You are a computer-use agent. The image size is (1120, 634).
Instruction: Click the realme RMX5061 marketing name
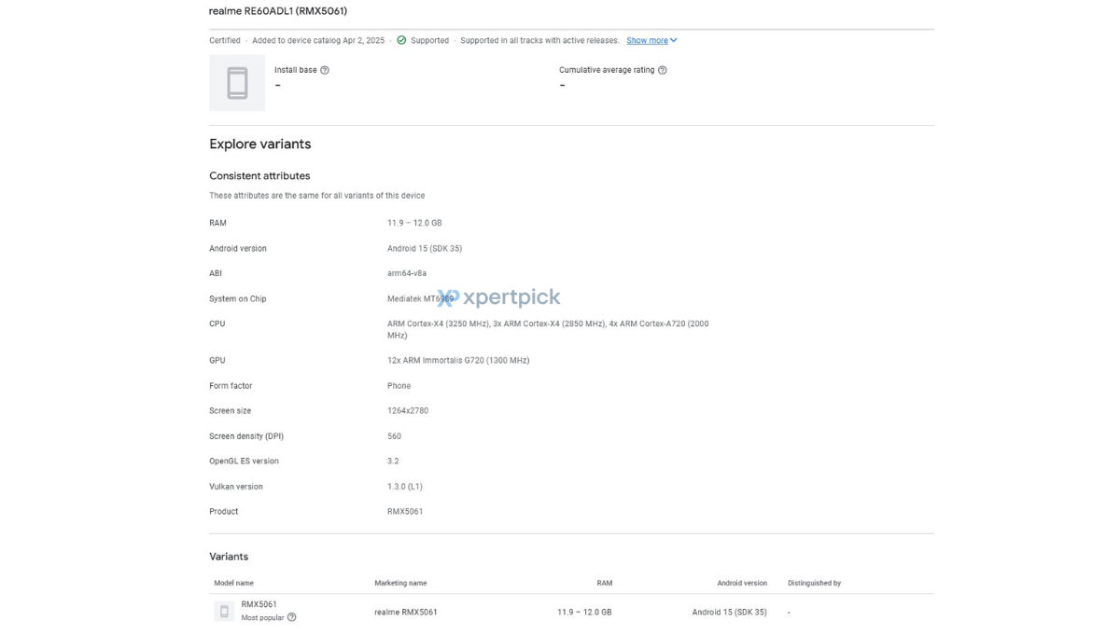406,612
